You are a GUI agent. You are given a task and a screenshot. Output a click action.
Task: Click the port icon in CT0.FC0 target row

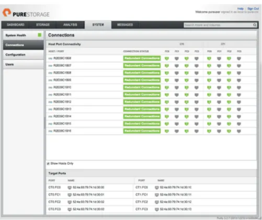point(70,188)
